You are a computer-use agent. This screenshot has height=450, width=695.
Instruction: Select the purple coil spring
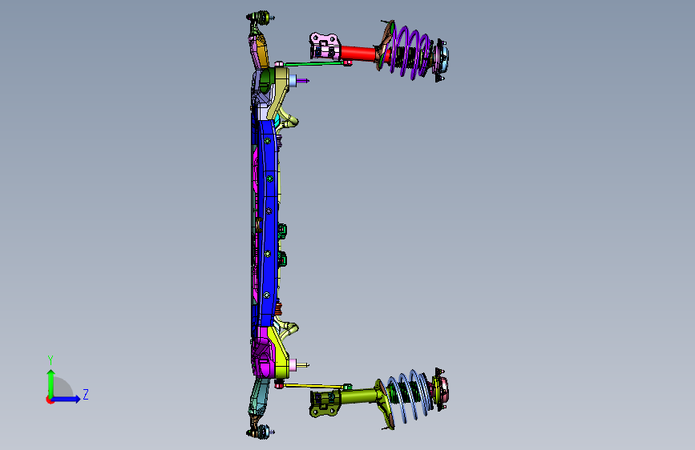tap(410, 52)
